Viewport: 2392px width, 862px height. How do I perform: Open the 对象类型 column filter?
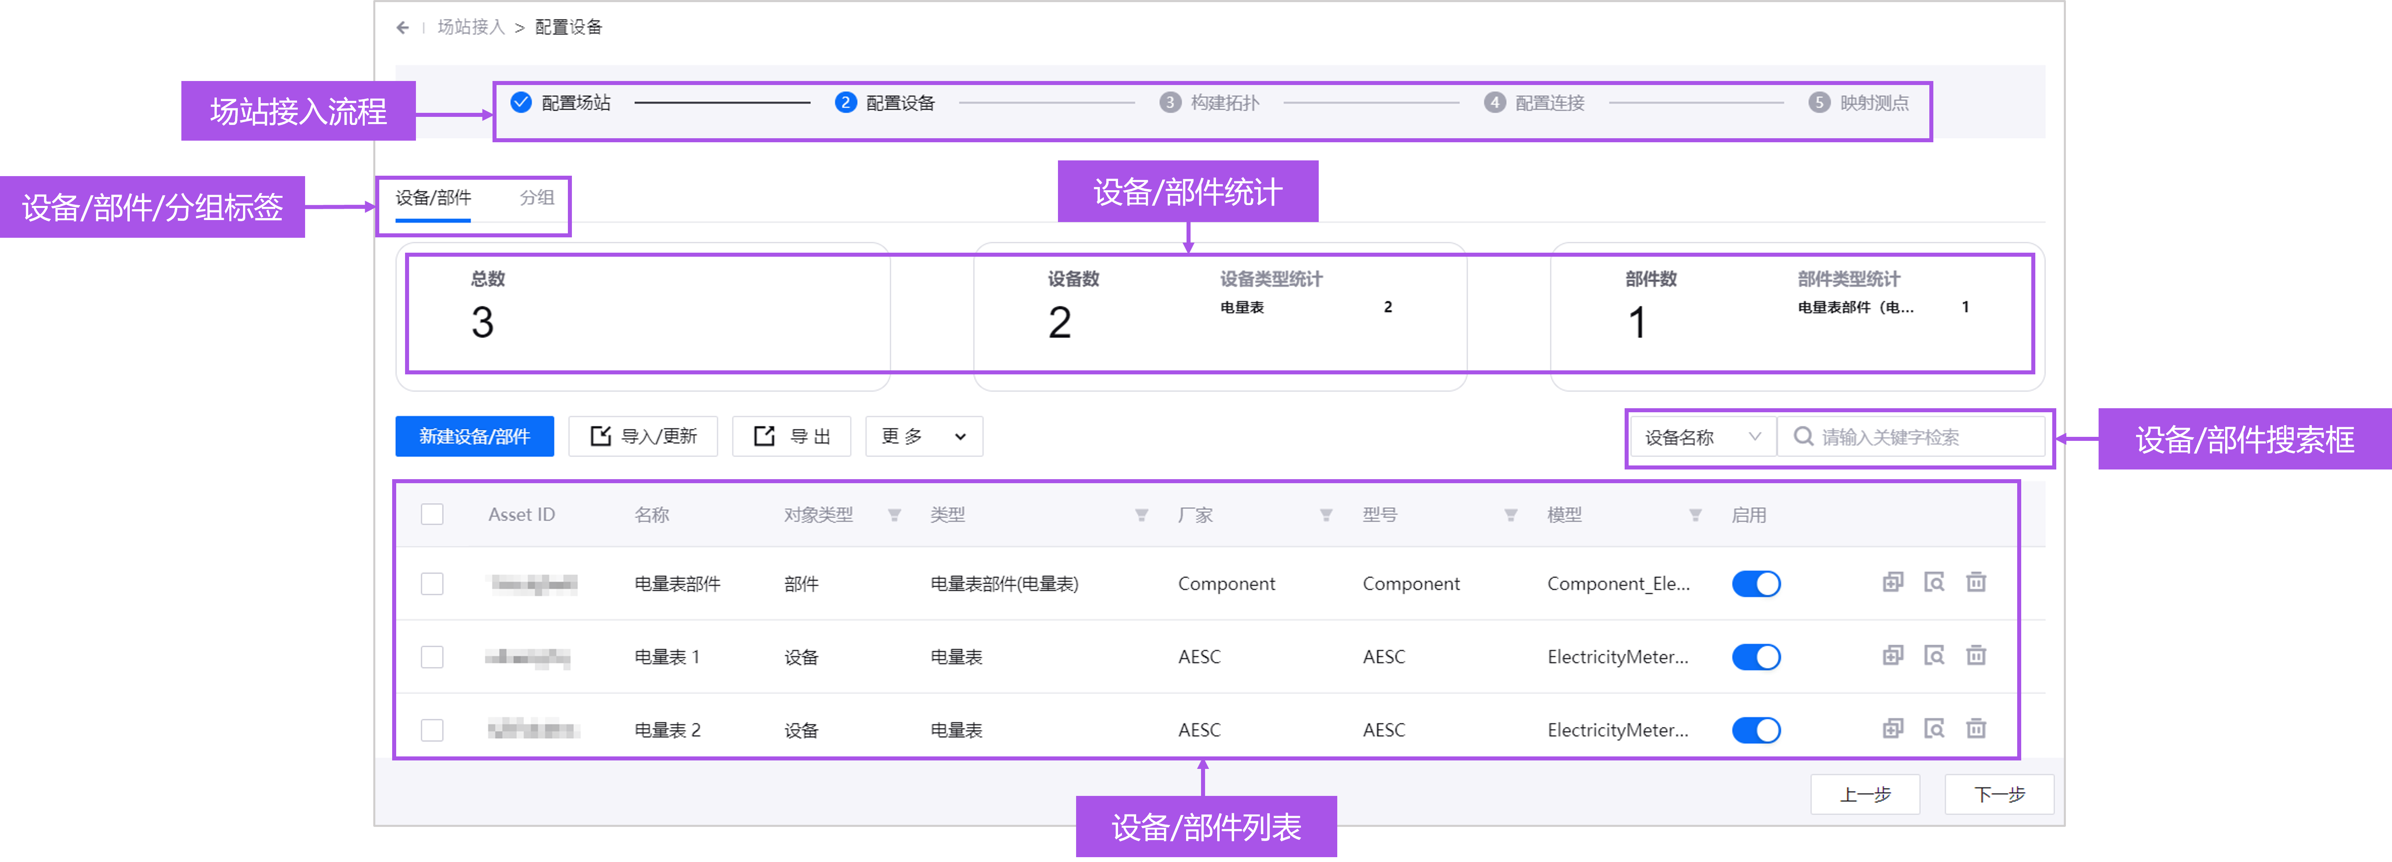click(894, 515)
